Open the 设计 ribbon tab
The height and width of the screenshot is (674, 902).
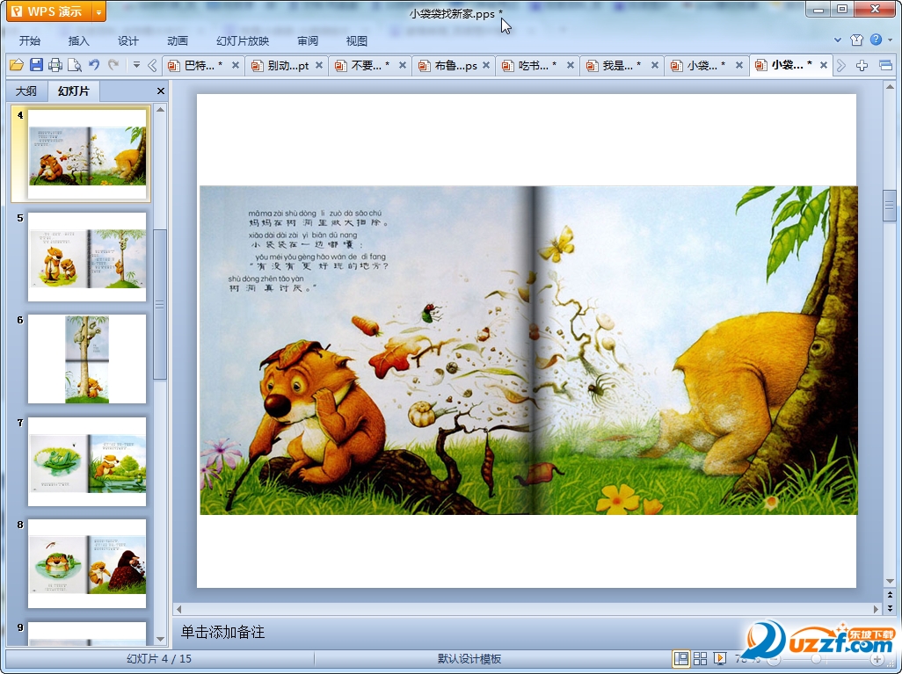point(127,40)
